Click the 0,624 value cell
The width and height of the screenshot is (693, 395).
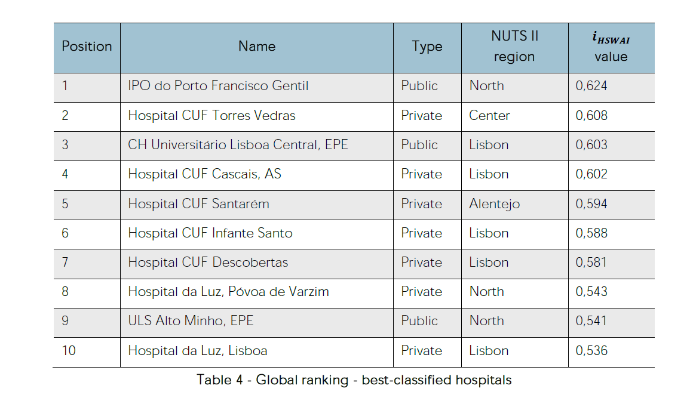point(591,86)
